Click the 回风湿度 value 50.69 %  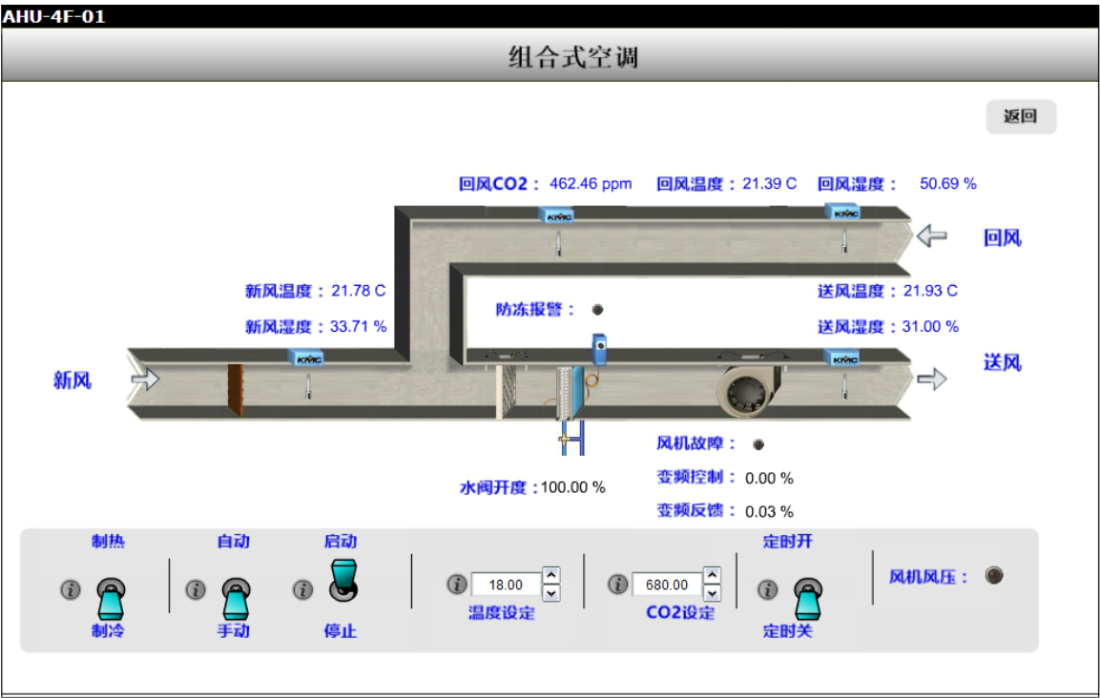tap(947, 184)
